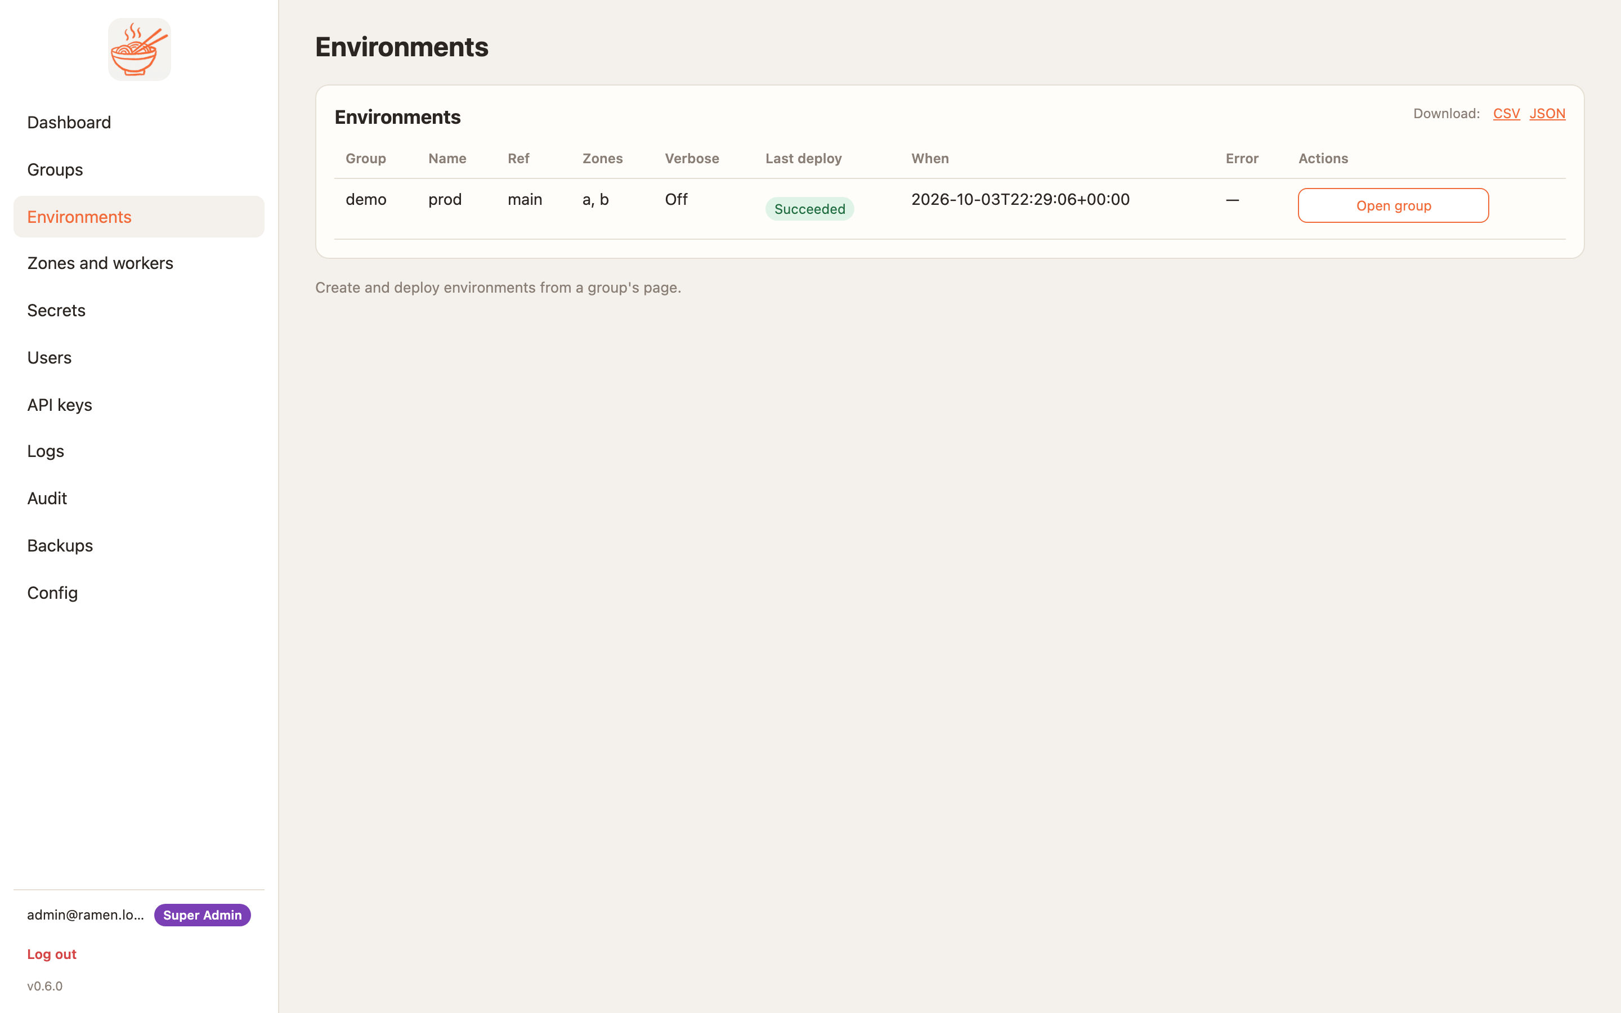Go to Groups in sidebar
This screenshot has height=1013, width=1621.
(x=138, y=169)
